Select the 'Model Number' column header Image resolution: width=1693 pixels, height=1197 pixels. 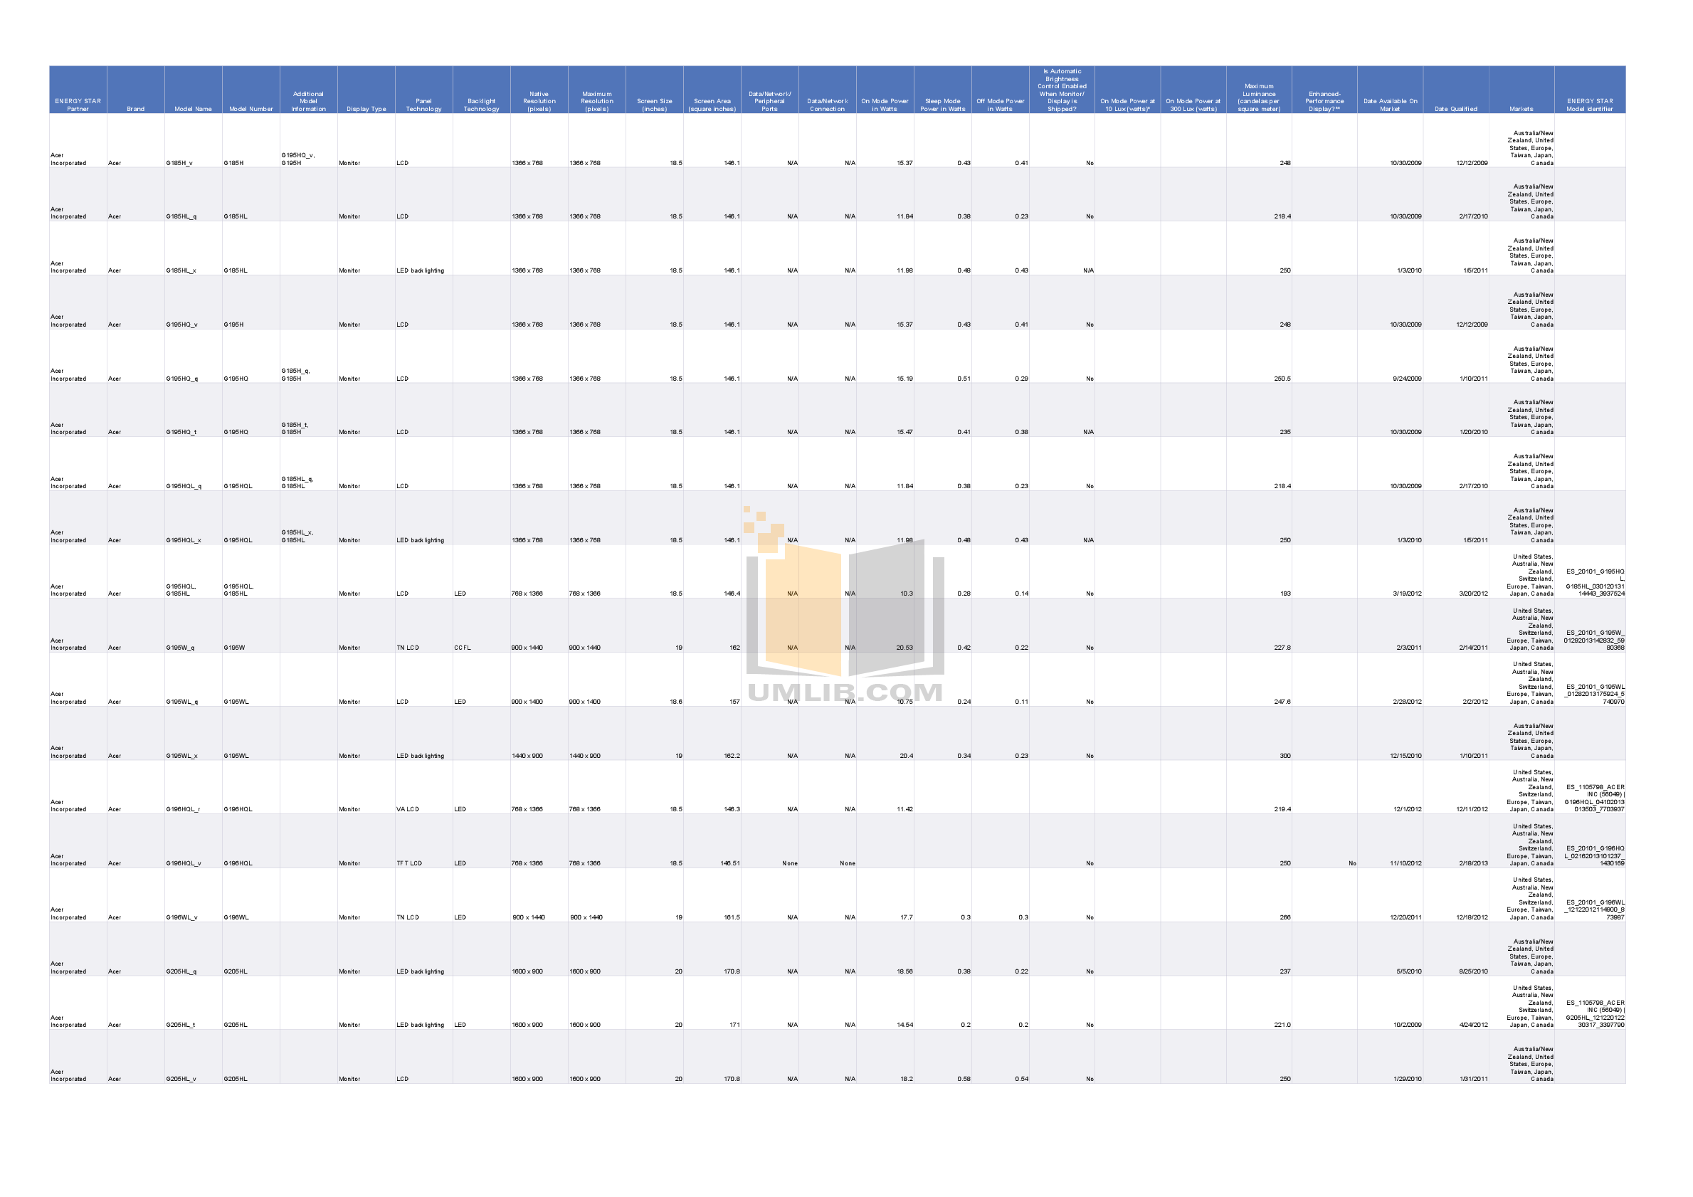[x=250, y=108]
